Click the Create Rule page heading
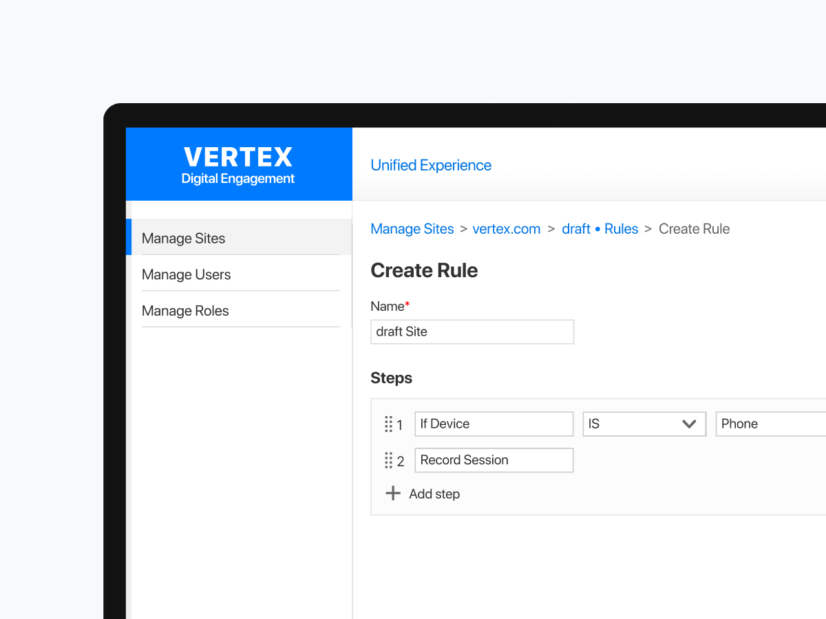Viewport: 826px width, 619px height. click(424, 270)
